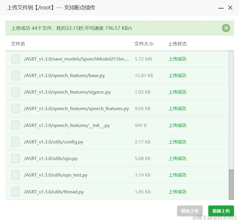Click 上传成功 status in the base.py row
This screenshot has width=239, height=222.
click(177, 76)
